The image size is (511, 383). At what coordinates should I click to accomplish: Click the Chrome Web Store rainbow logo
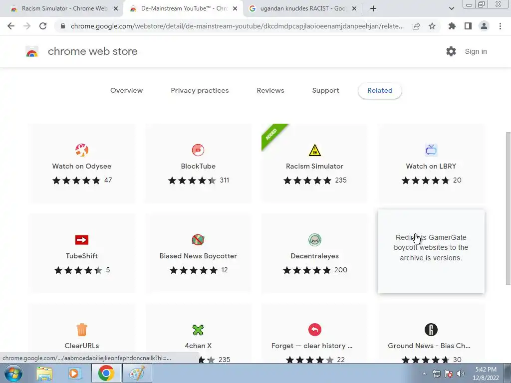point(32,51)
